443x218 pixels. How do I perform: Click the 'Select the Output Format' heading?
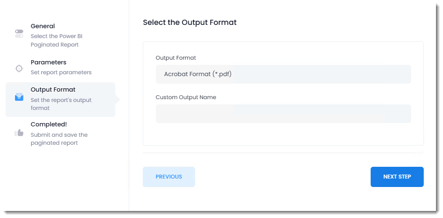(190, 23)
